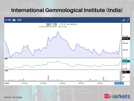
Task: Click the 367.70 current price tag on axis
Action: point(126,38)
